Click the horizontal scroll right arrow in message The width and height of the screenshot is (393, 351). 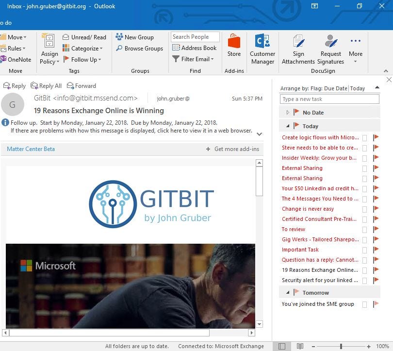(251, 333)
